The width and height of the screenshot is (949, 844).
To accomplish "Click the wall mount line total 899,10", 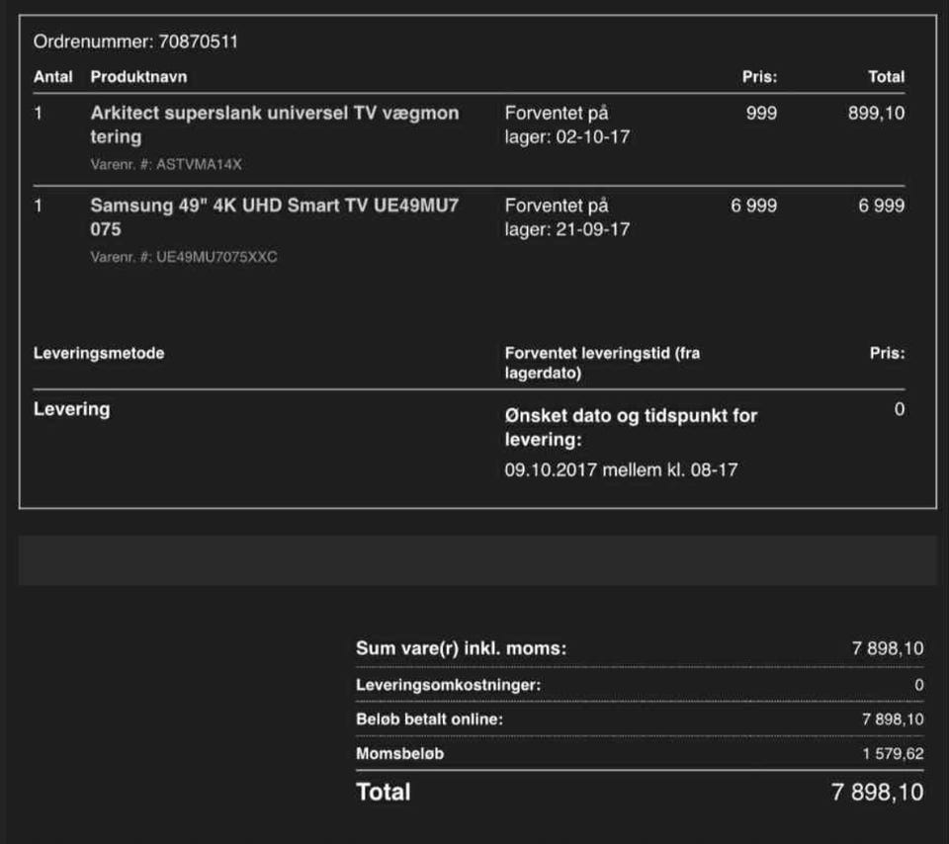I will click(876, 114).
